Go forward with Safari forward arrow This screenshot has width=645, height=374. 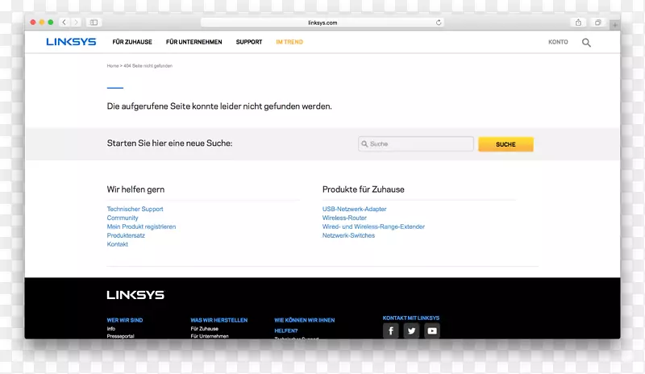click(x=76, y=23)
